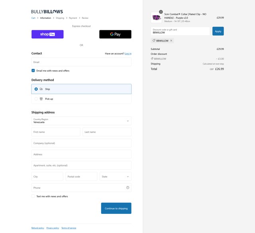Click the total price £26.99
The width and height of the screenshot is (255, 233).
[220, 69]
